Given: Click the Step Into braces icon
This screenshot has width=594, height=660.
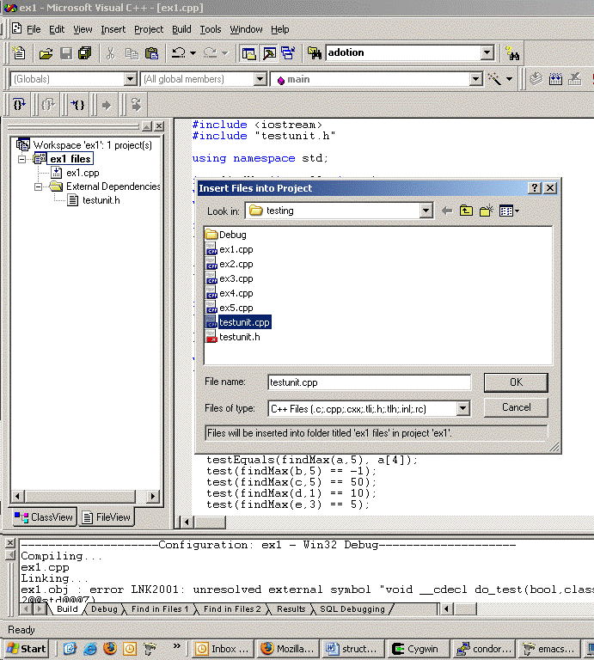Looking at the screenshot, I should pos(20,104).
